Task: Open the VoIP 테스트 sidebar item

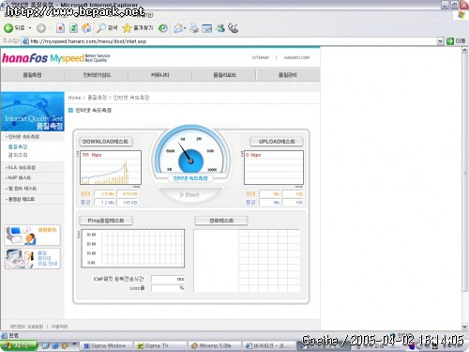Action: pos(19,177)
